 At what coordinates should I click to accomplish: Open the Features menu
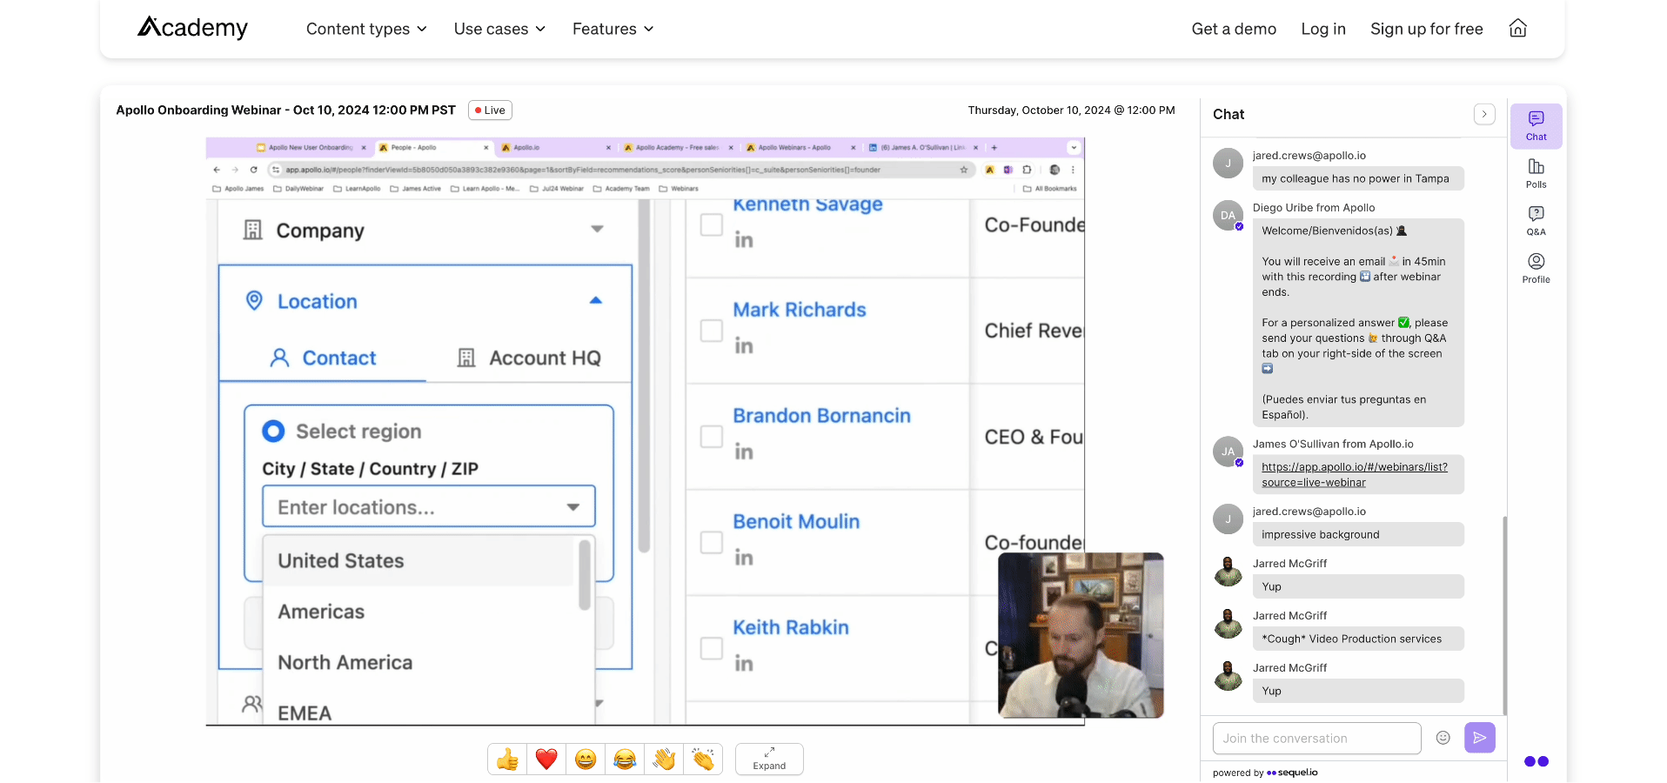click(613, 29)
